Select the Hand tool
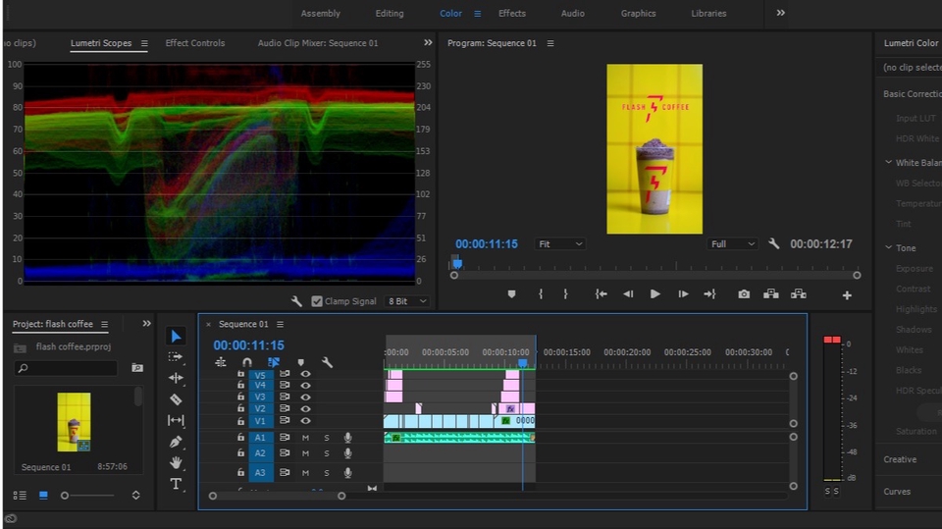 pos(176,463)
